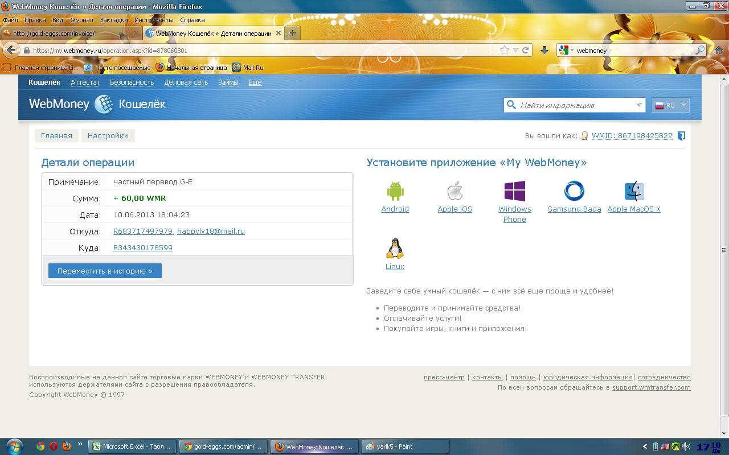Show hidden system tray icons arrow
The width and height of the screenshot is (729, 455).
[645, 446]
